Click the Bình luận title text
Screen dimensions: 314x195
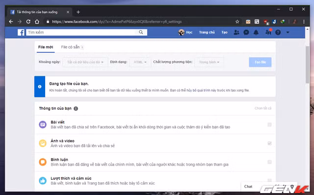tap(59, 159)
